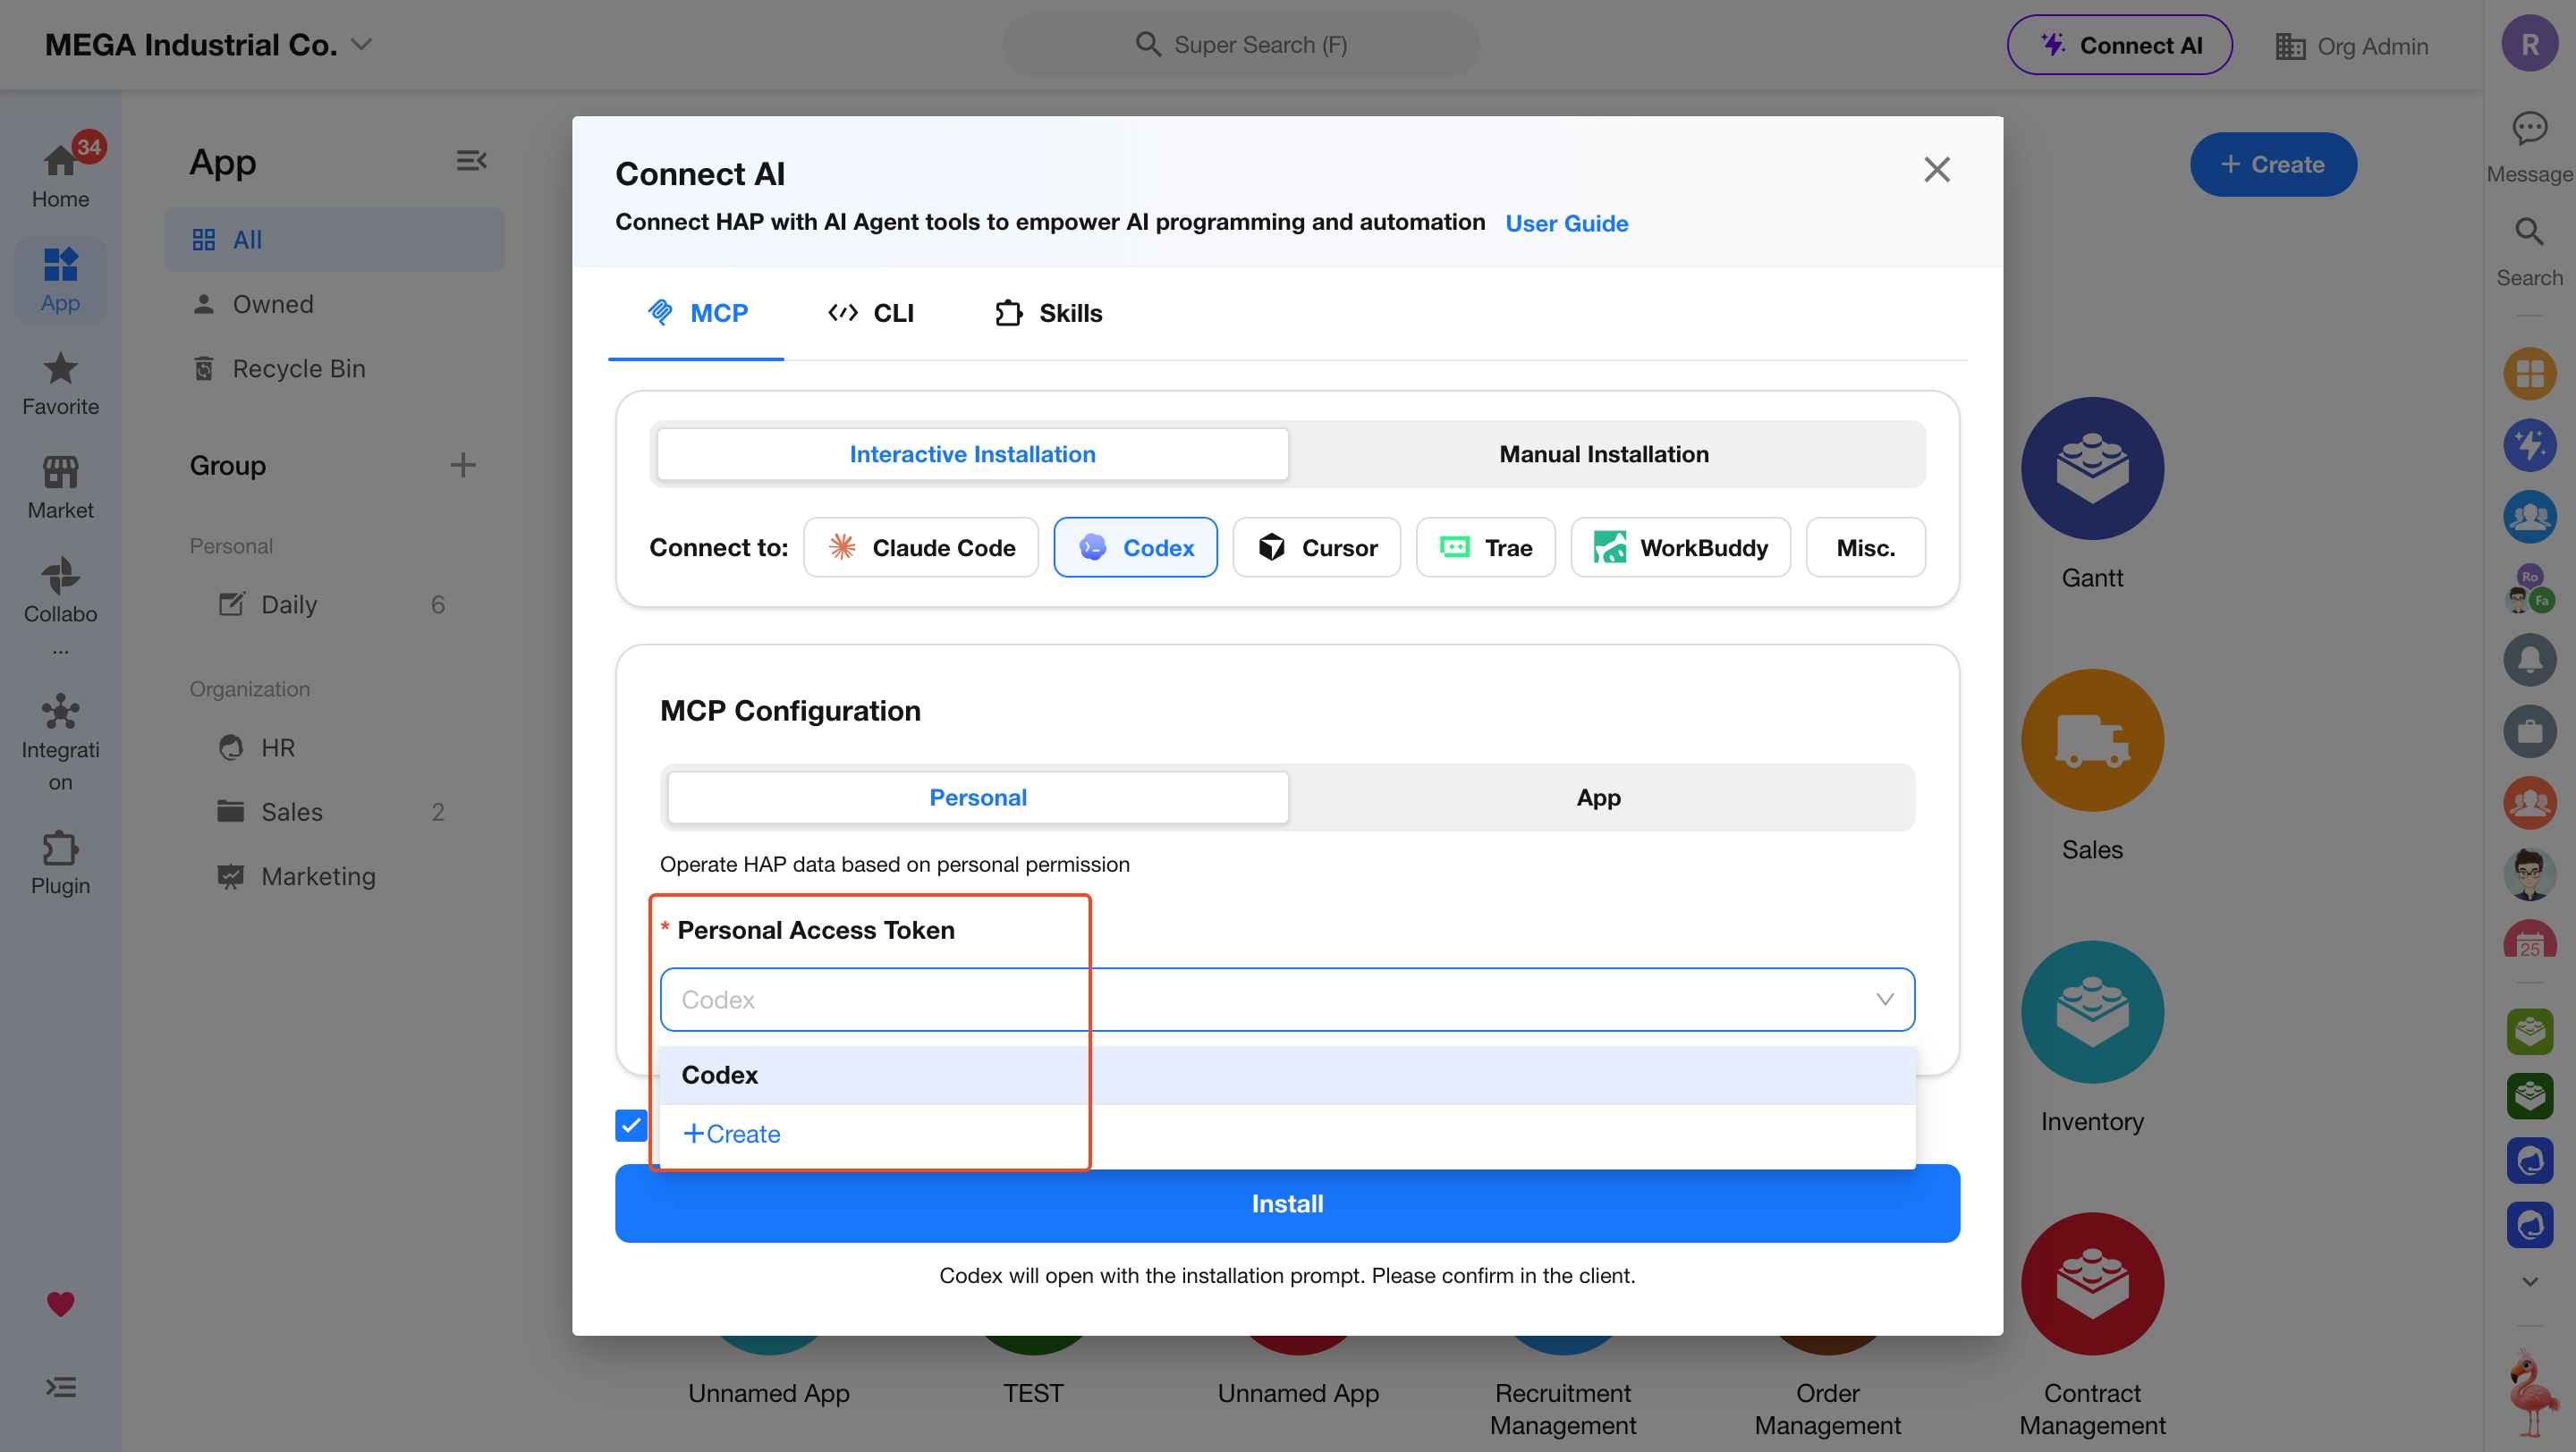Open the calendar shortcut in right rail
Image resolution: width=2576 pixels, height=1452 pixels.
click(2529, 939)
